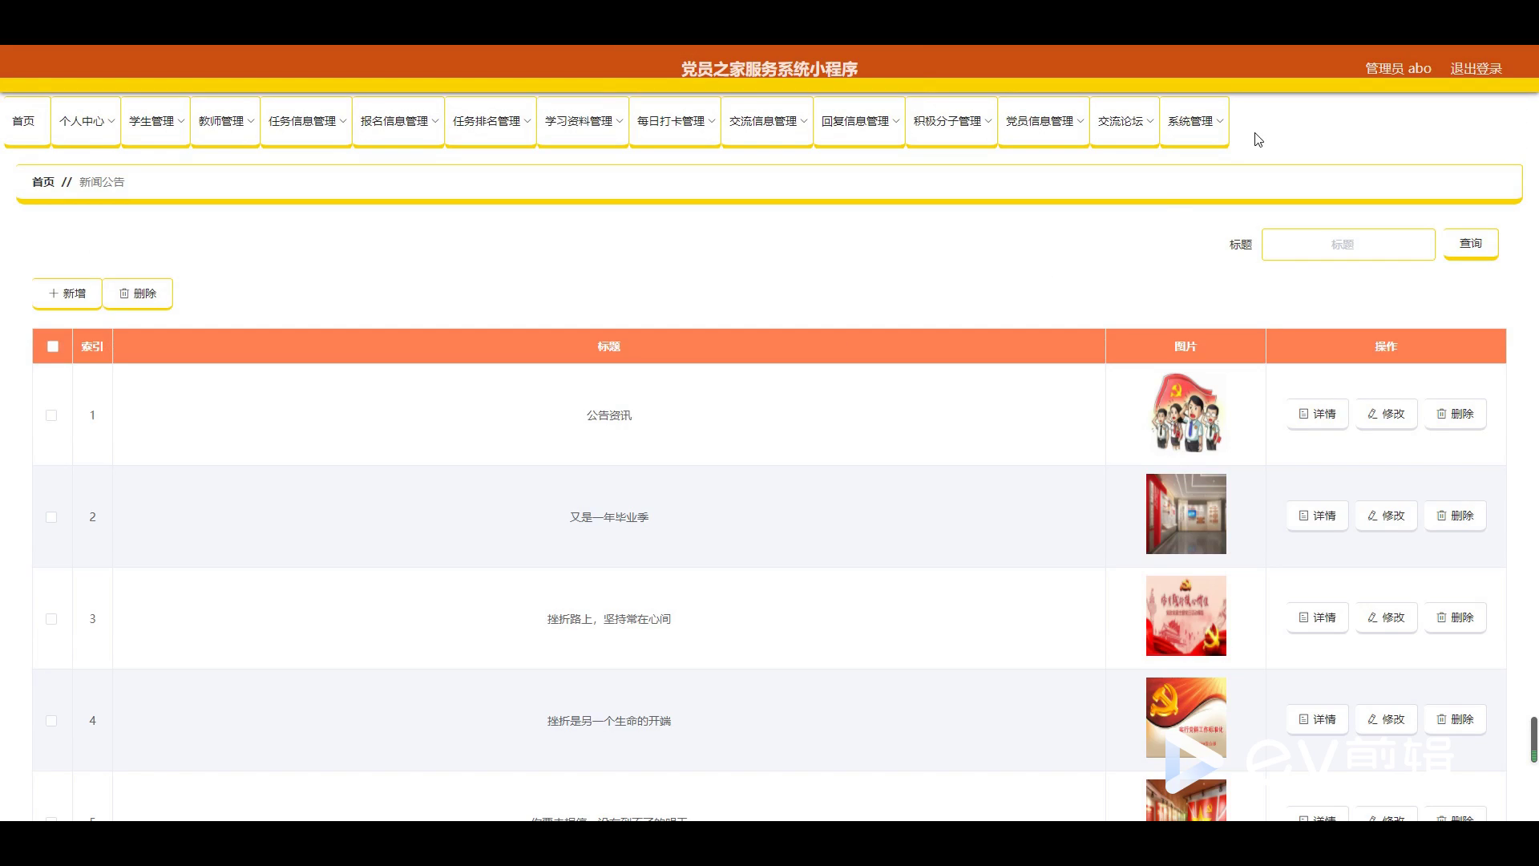Open the 公告资讯 cartoon thumbnail image

(1186, 413)
